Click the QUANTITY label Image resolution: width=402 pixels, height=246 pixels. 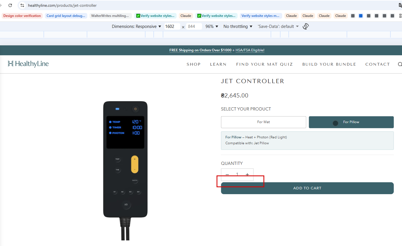pos(232,163)
